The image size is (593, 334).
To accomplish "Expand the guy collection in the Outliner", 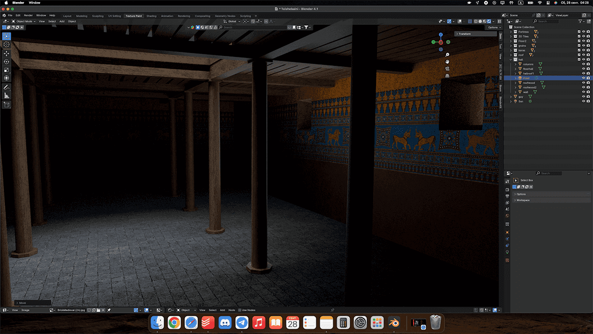I will point(510,96).
